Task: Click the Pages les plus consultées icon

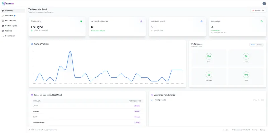Action: pos(32,95)
